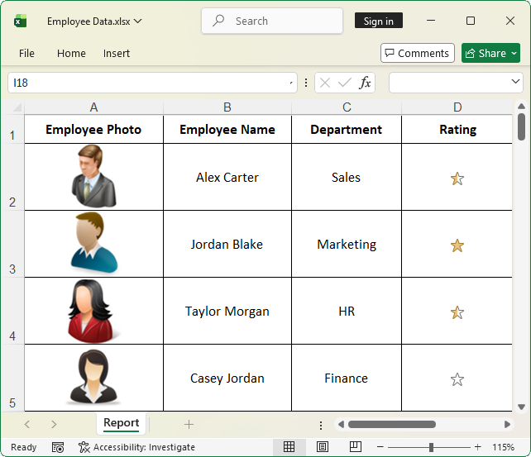
Task: Click the vertical scrollbar up arrow
Action: pos(522,107)
